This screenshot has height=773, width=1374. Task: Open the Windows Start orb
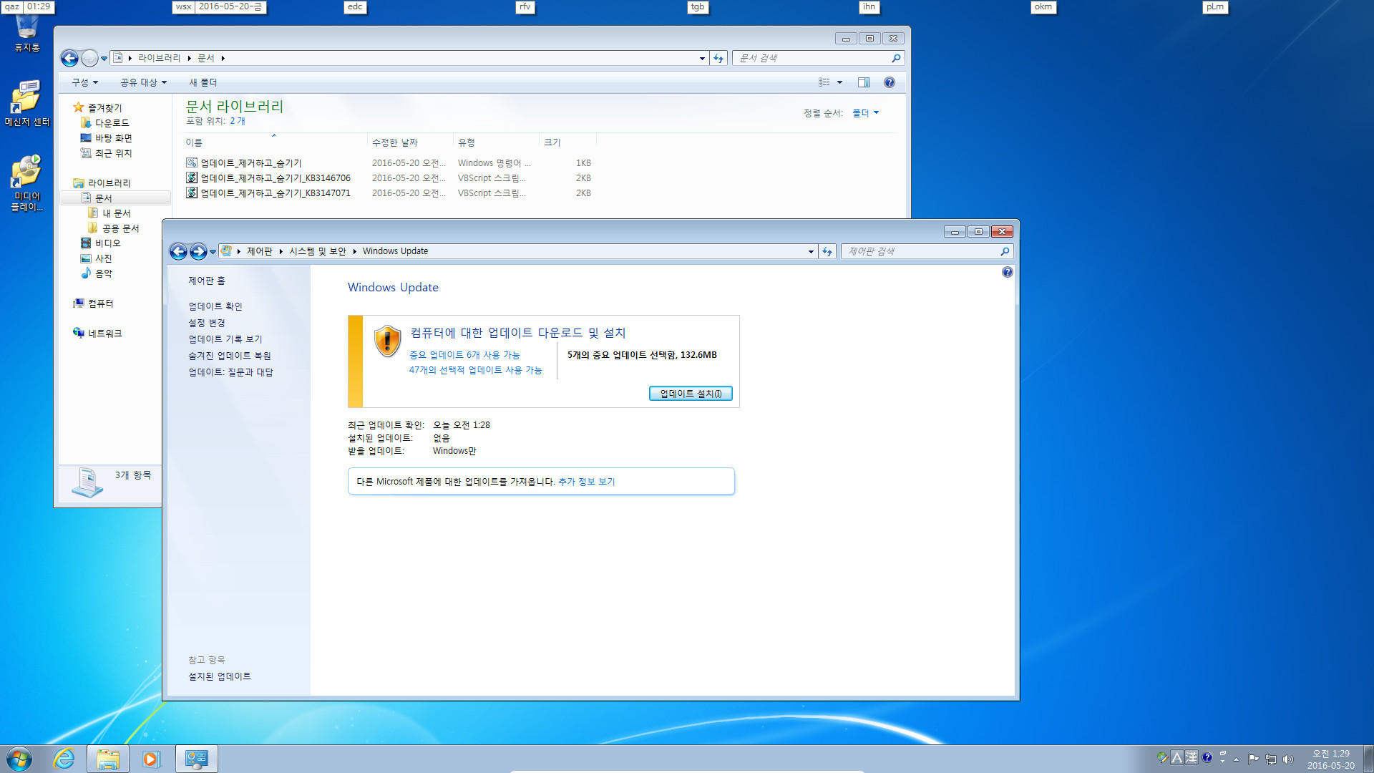(19, 759)
